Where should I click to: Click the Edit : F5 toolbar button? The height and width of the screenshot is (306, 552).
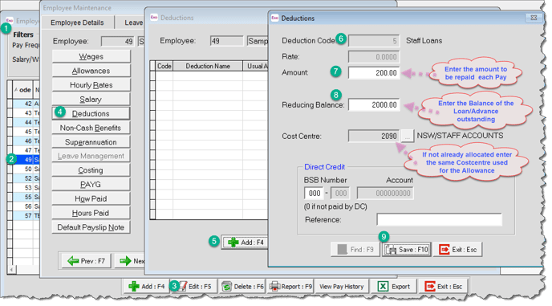[x=193, y=287]
